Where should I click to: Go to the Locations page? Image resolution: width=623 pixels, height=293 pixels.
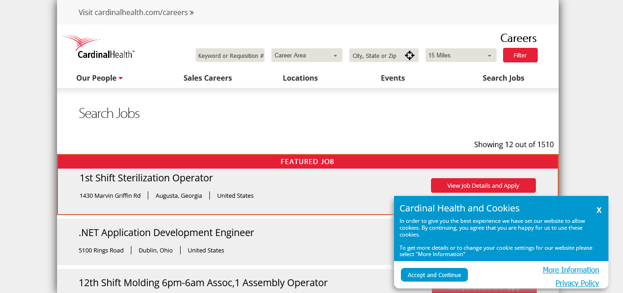(x=300, y=78)
